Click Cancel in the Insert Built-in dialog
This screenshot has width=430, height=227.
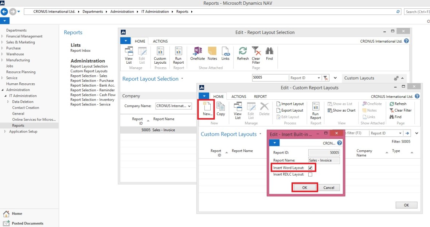pyautogui.click(x=329, y=188)
